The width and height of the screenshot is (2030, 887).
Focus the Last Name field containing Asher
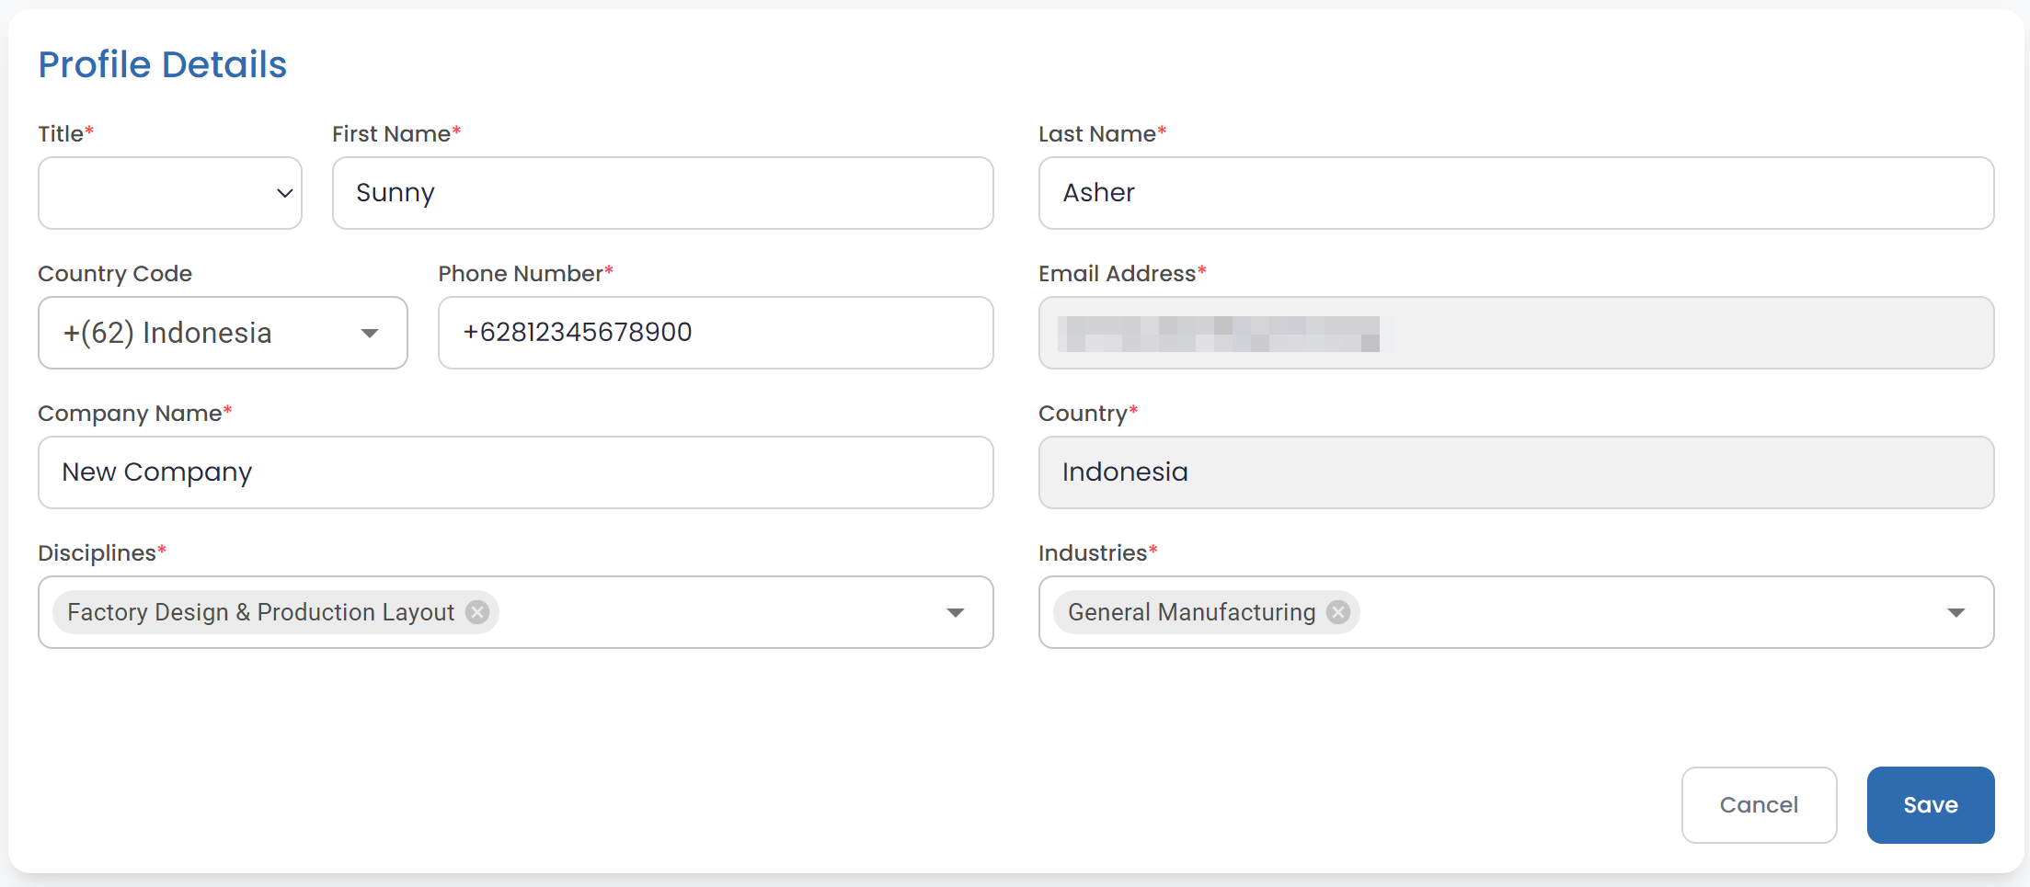(x=1515, y=193)
